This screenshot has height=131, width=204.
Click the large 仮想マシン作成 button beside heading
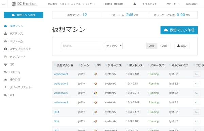pos(179,30)
